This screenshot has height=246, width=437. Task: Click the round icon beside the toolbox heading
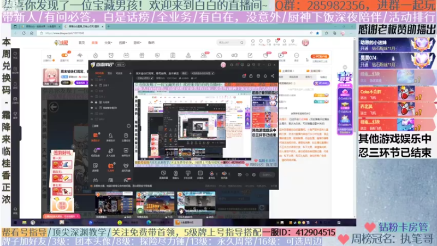click(128, 126)
